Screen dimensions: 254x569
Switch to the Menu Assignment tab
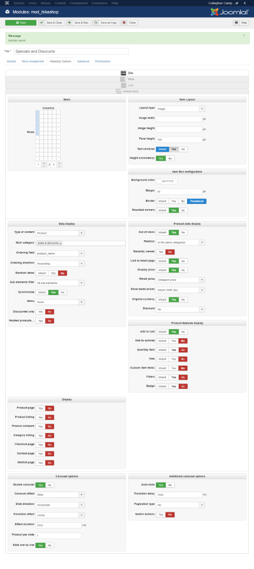pyautogui.click(x=33, y=61)
